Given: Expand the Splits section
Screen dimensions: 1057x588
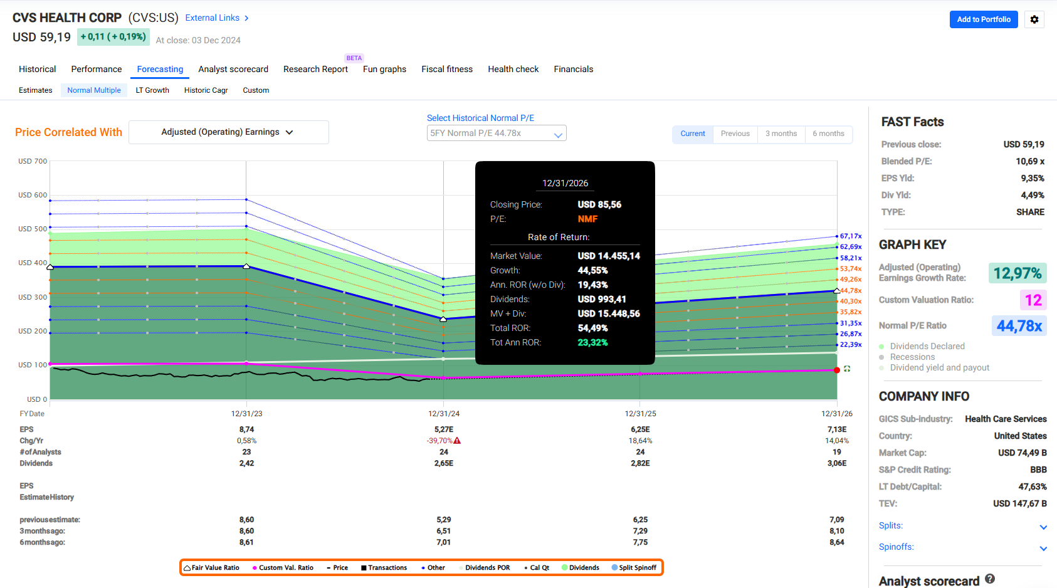Looking at the screenshot, I should (x=1043, y=527).
